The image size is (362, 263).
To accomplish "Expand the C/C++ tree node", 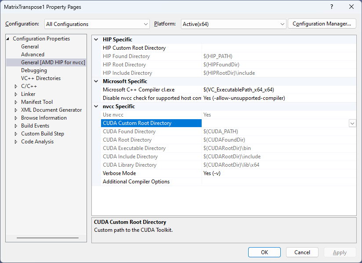I will 16,86.
